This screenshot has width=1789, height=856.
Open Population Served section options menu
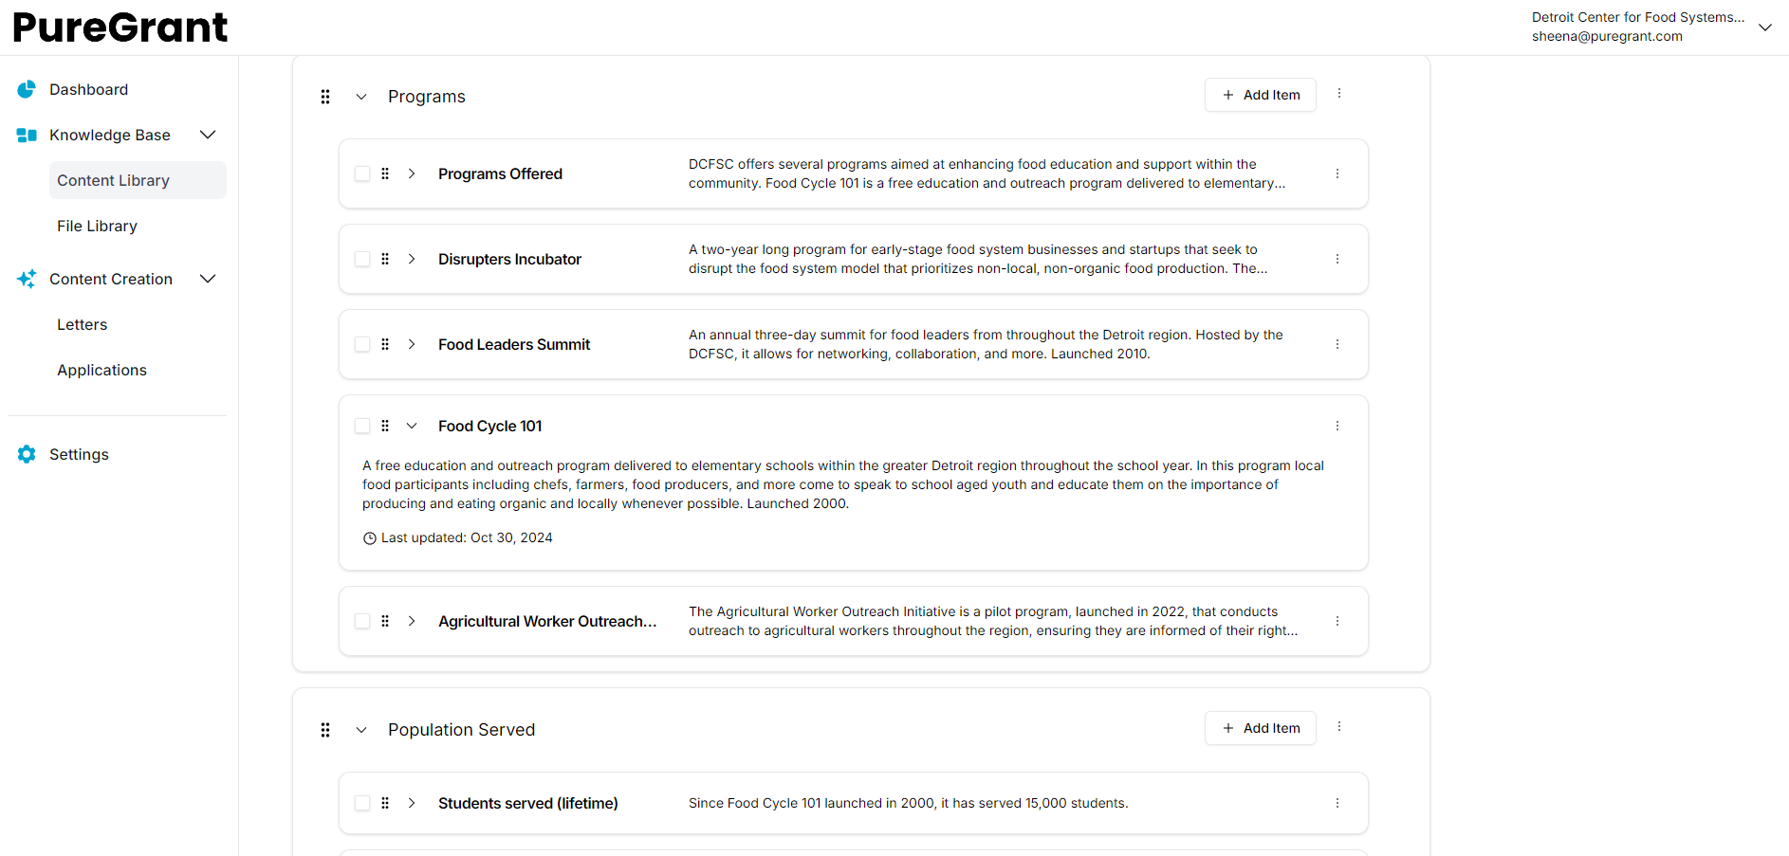(x=1339, y=727)
